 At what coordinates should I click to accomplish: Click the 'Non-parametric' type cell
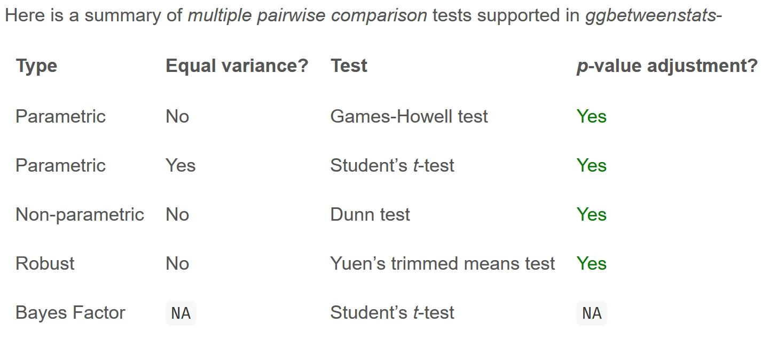coord(80,214)
